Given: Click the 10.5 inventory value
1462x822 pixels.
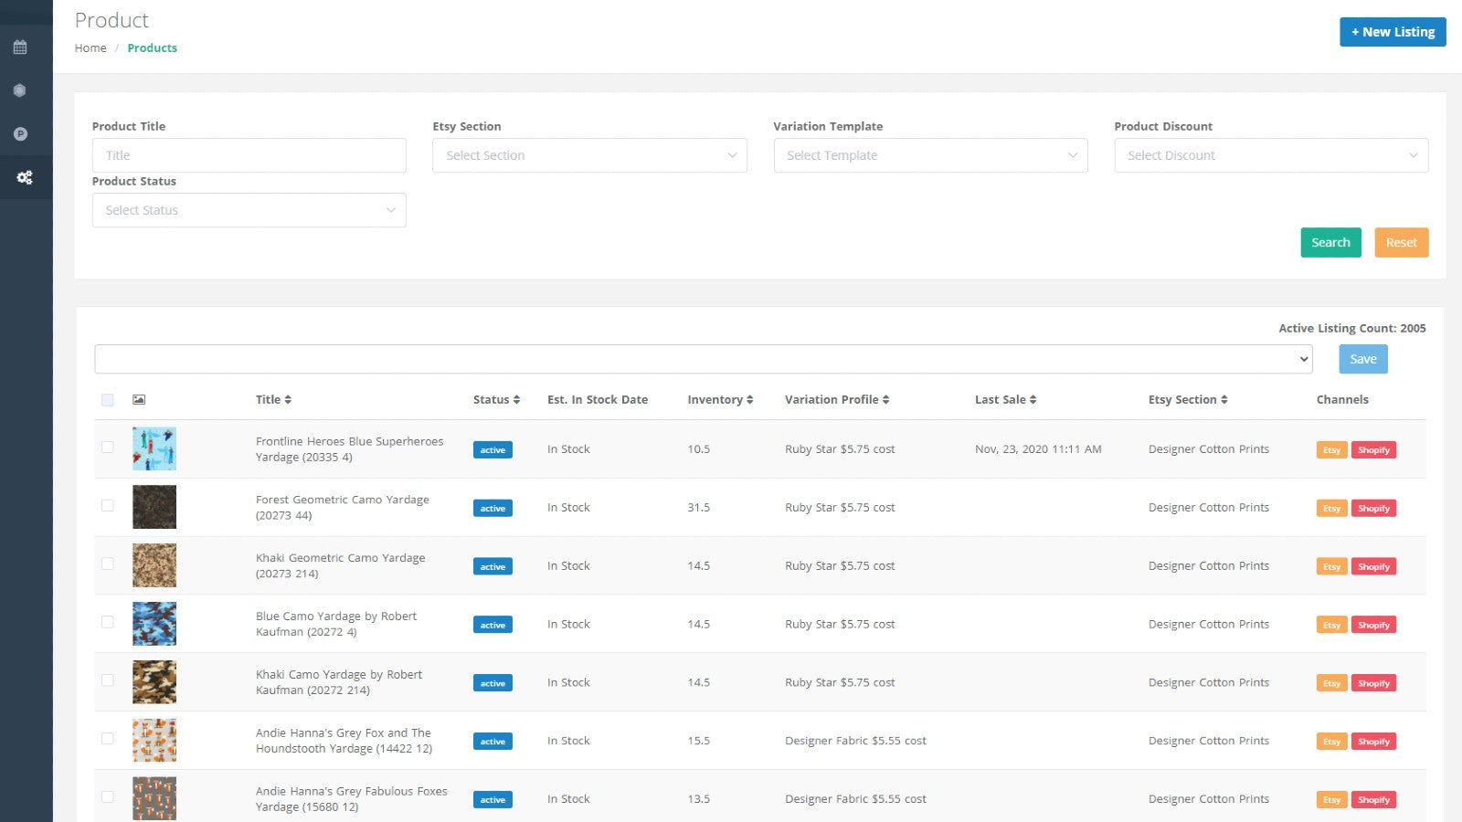Looking at the screenshot, I should coord(698,449).
